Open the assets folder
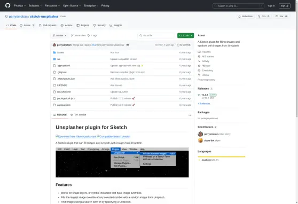298x204 pixels. pos(60,52)
